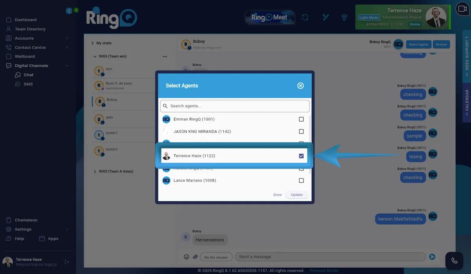Open the Apps icon in sidebar
471x274 pixels.
42,238
